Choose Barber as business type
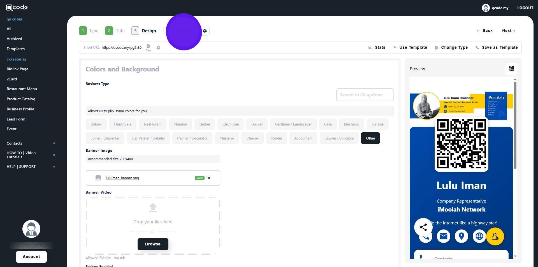Image resolution: width=538 pixels, height=267 pixels. tap(205, 124)
